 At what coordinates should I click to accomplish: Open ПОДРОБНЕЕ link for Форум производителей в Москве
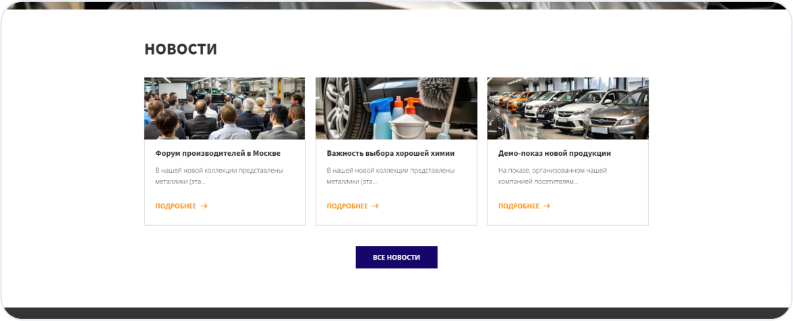(176, 206)
